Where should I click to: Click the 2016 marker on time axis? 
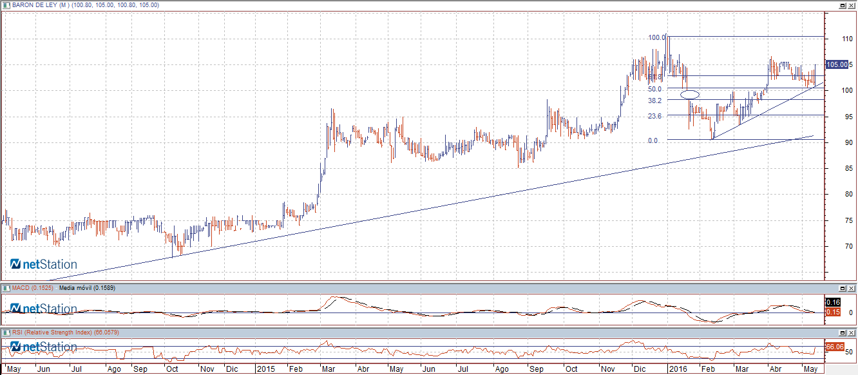(x=677, y=369)
